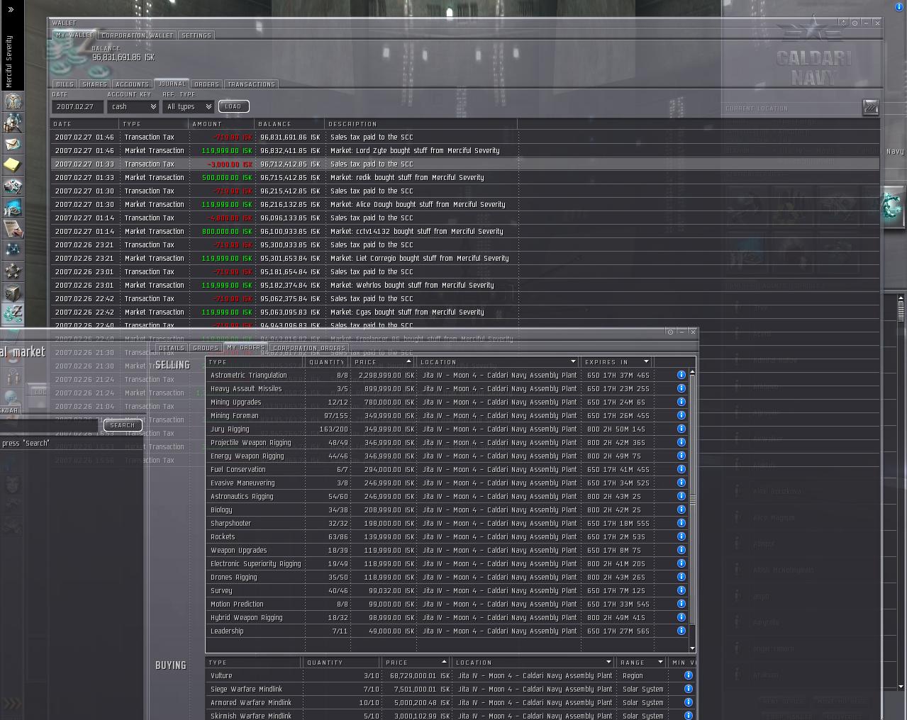Open the wallet Settings tab

pos(196,35)
